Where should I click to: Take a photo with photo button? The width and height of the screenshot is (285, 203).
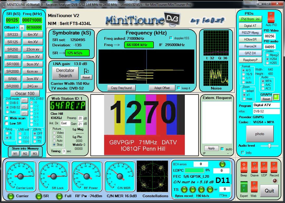pos(260,134)
